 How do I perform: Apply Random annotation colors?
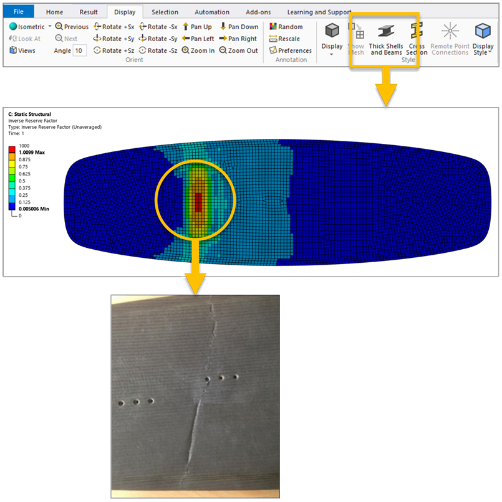[x=286, y=27]
